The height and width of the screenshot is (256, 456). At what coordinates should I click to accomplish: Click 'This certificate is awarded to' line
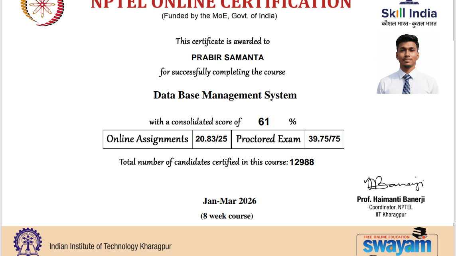click(223, 41)
